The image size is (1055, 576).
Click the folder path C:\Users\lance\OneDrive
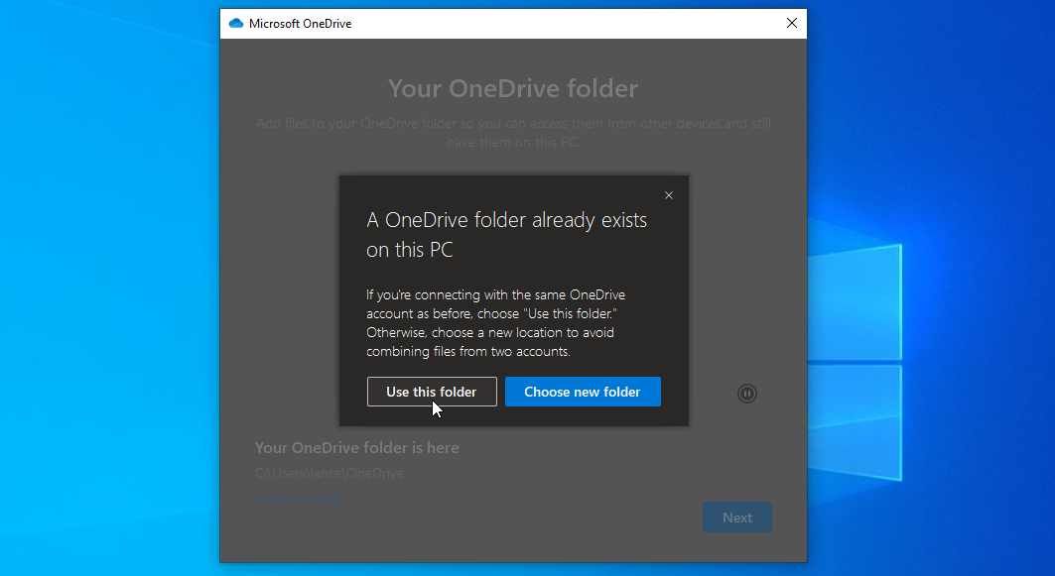pyautogui.click(x=330, y=473)
